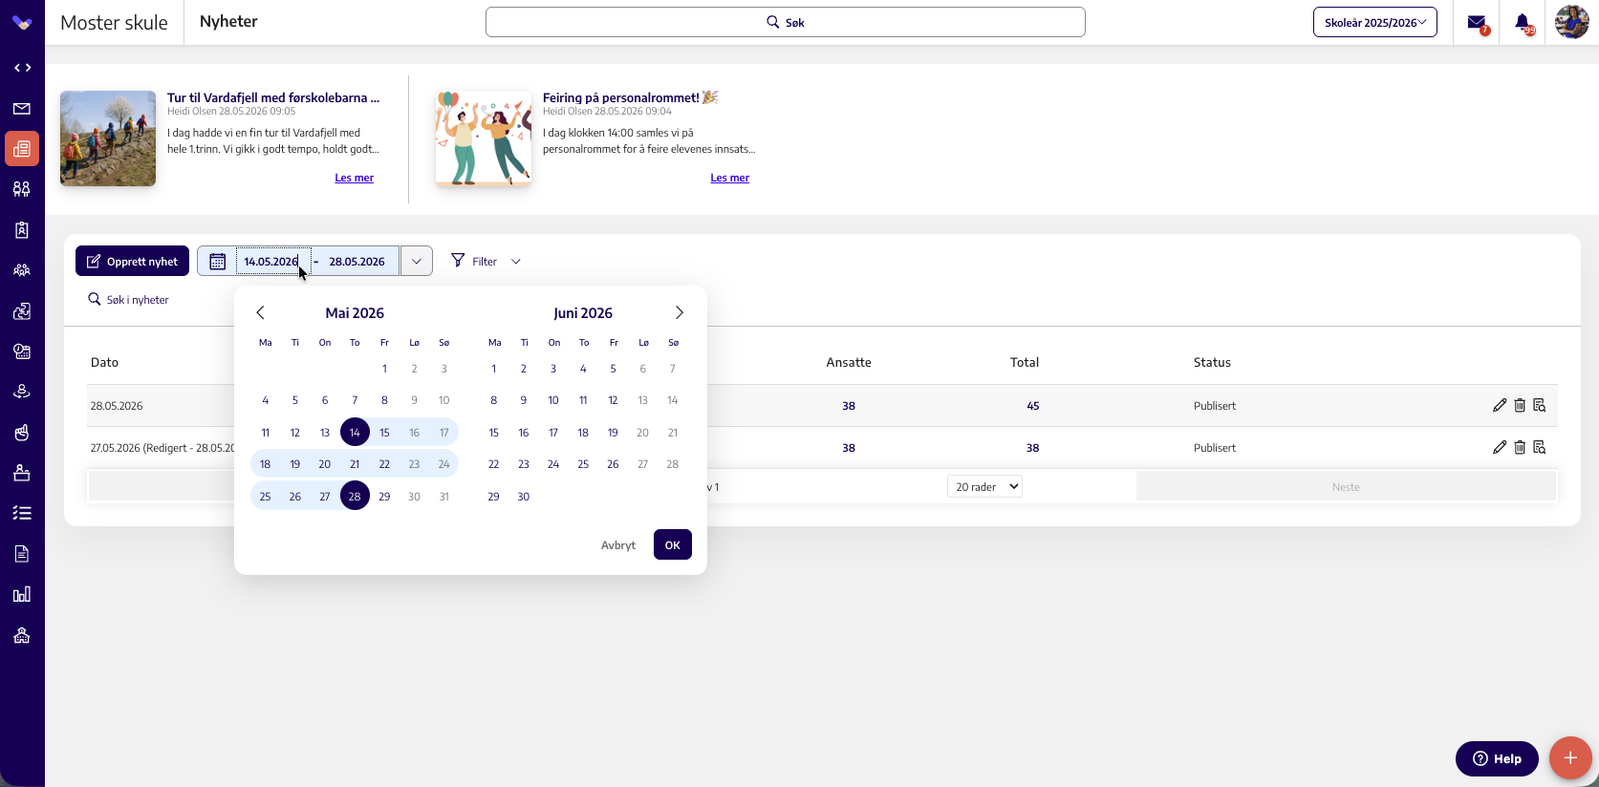Go to previous month in calendar
Viewport: 1599px width, 787px height.
(260, 313)
